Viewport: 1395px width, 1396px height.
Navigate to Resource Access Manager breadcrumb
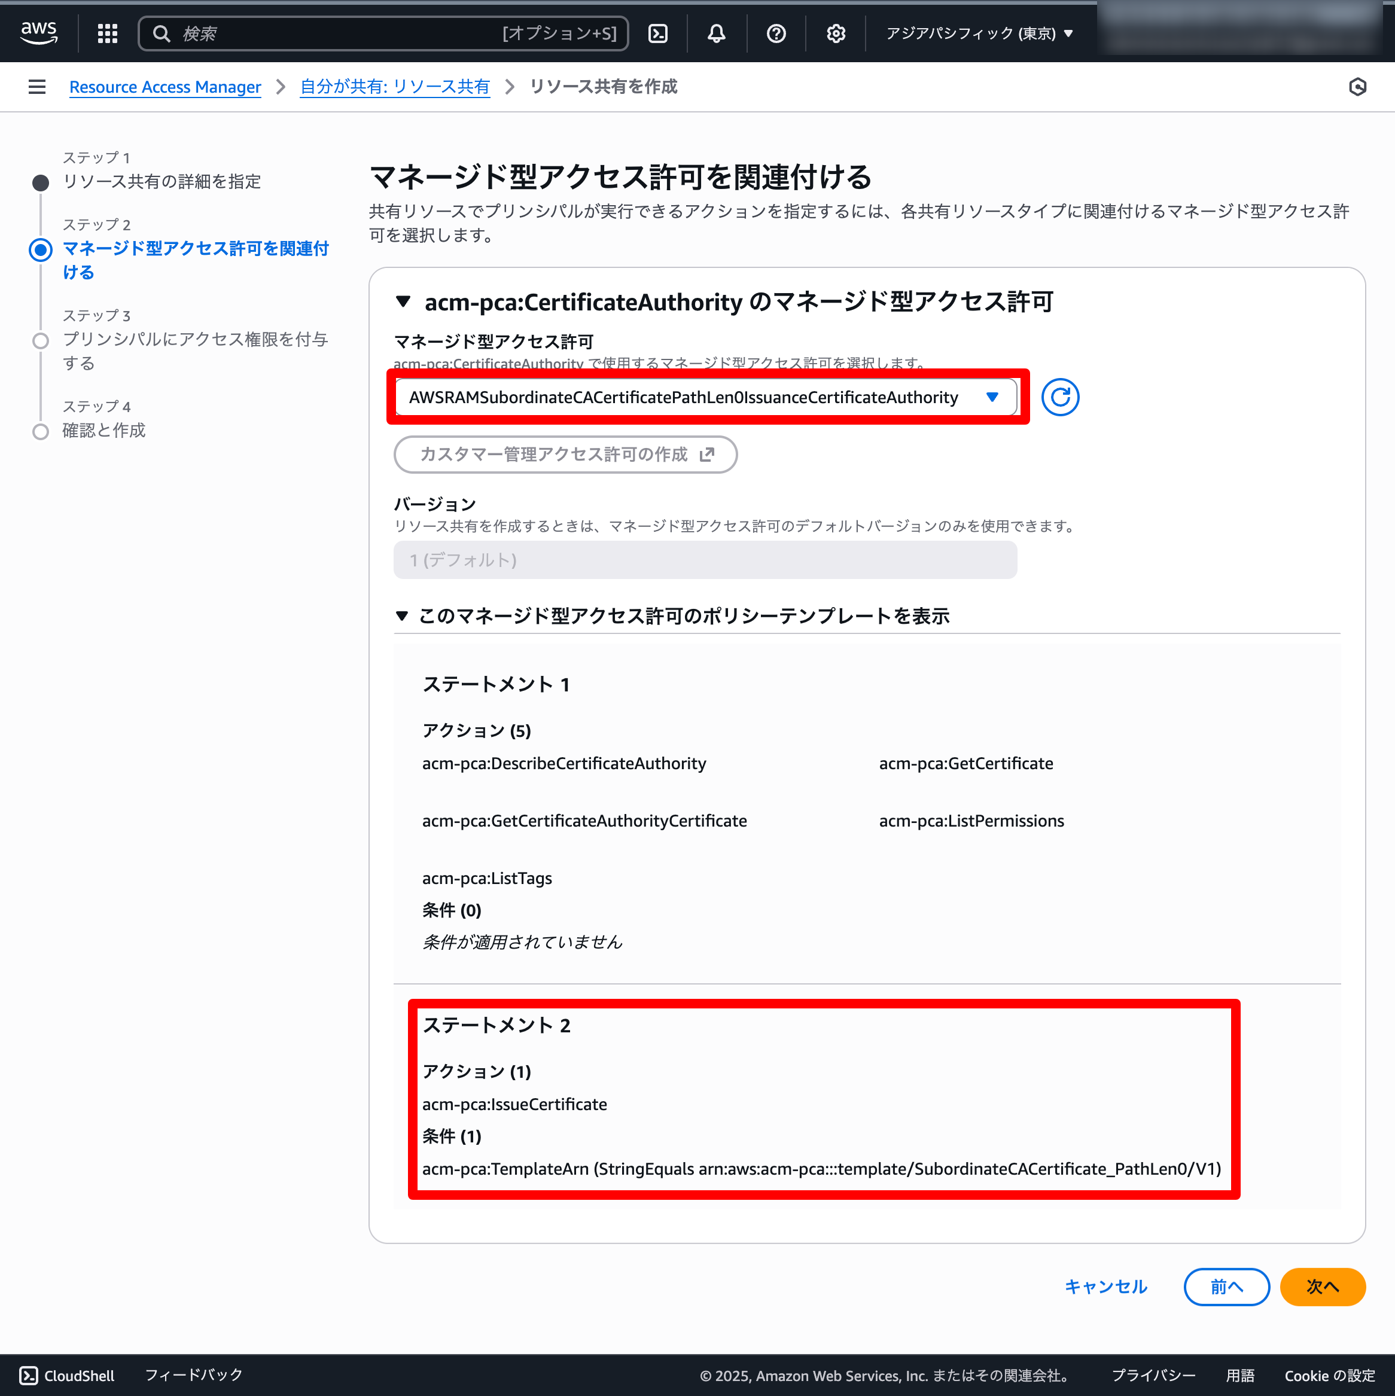[x=165, y=87]
